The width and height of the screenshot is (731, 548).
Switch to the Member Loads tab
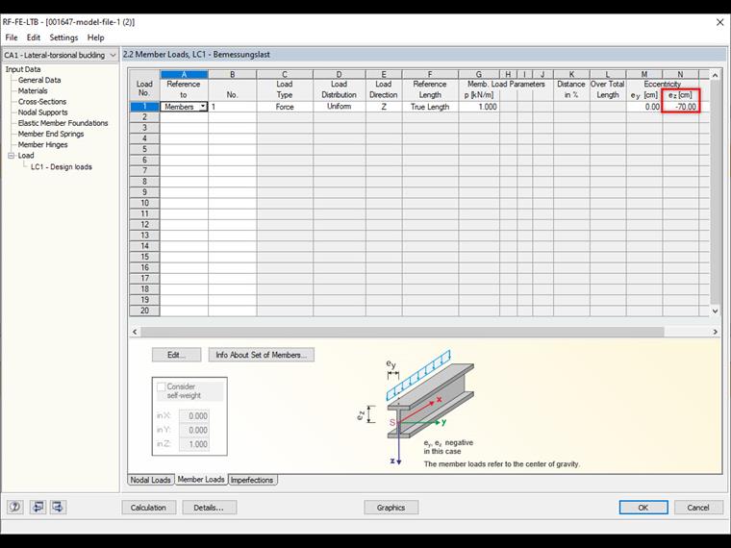(201, 480)
